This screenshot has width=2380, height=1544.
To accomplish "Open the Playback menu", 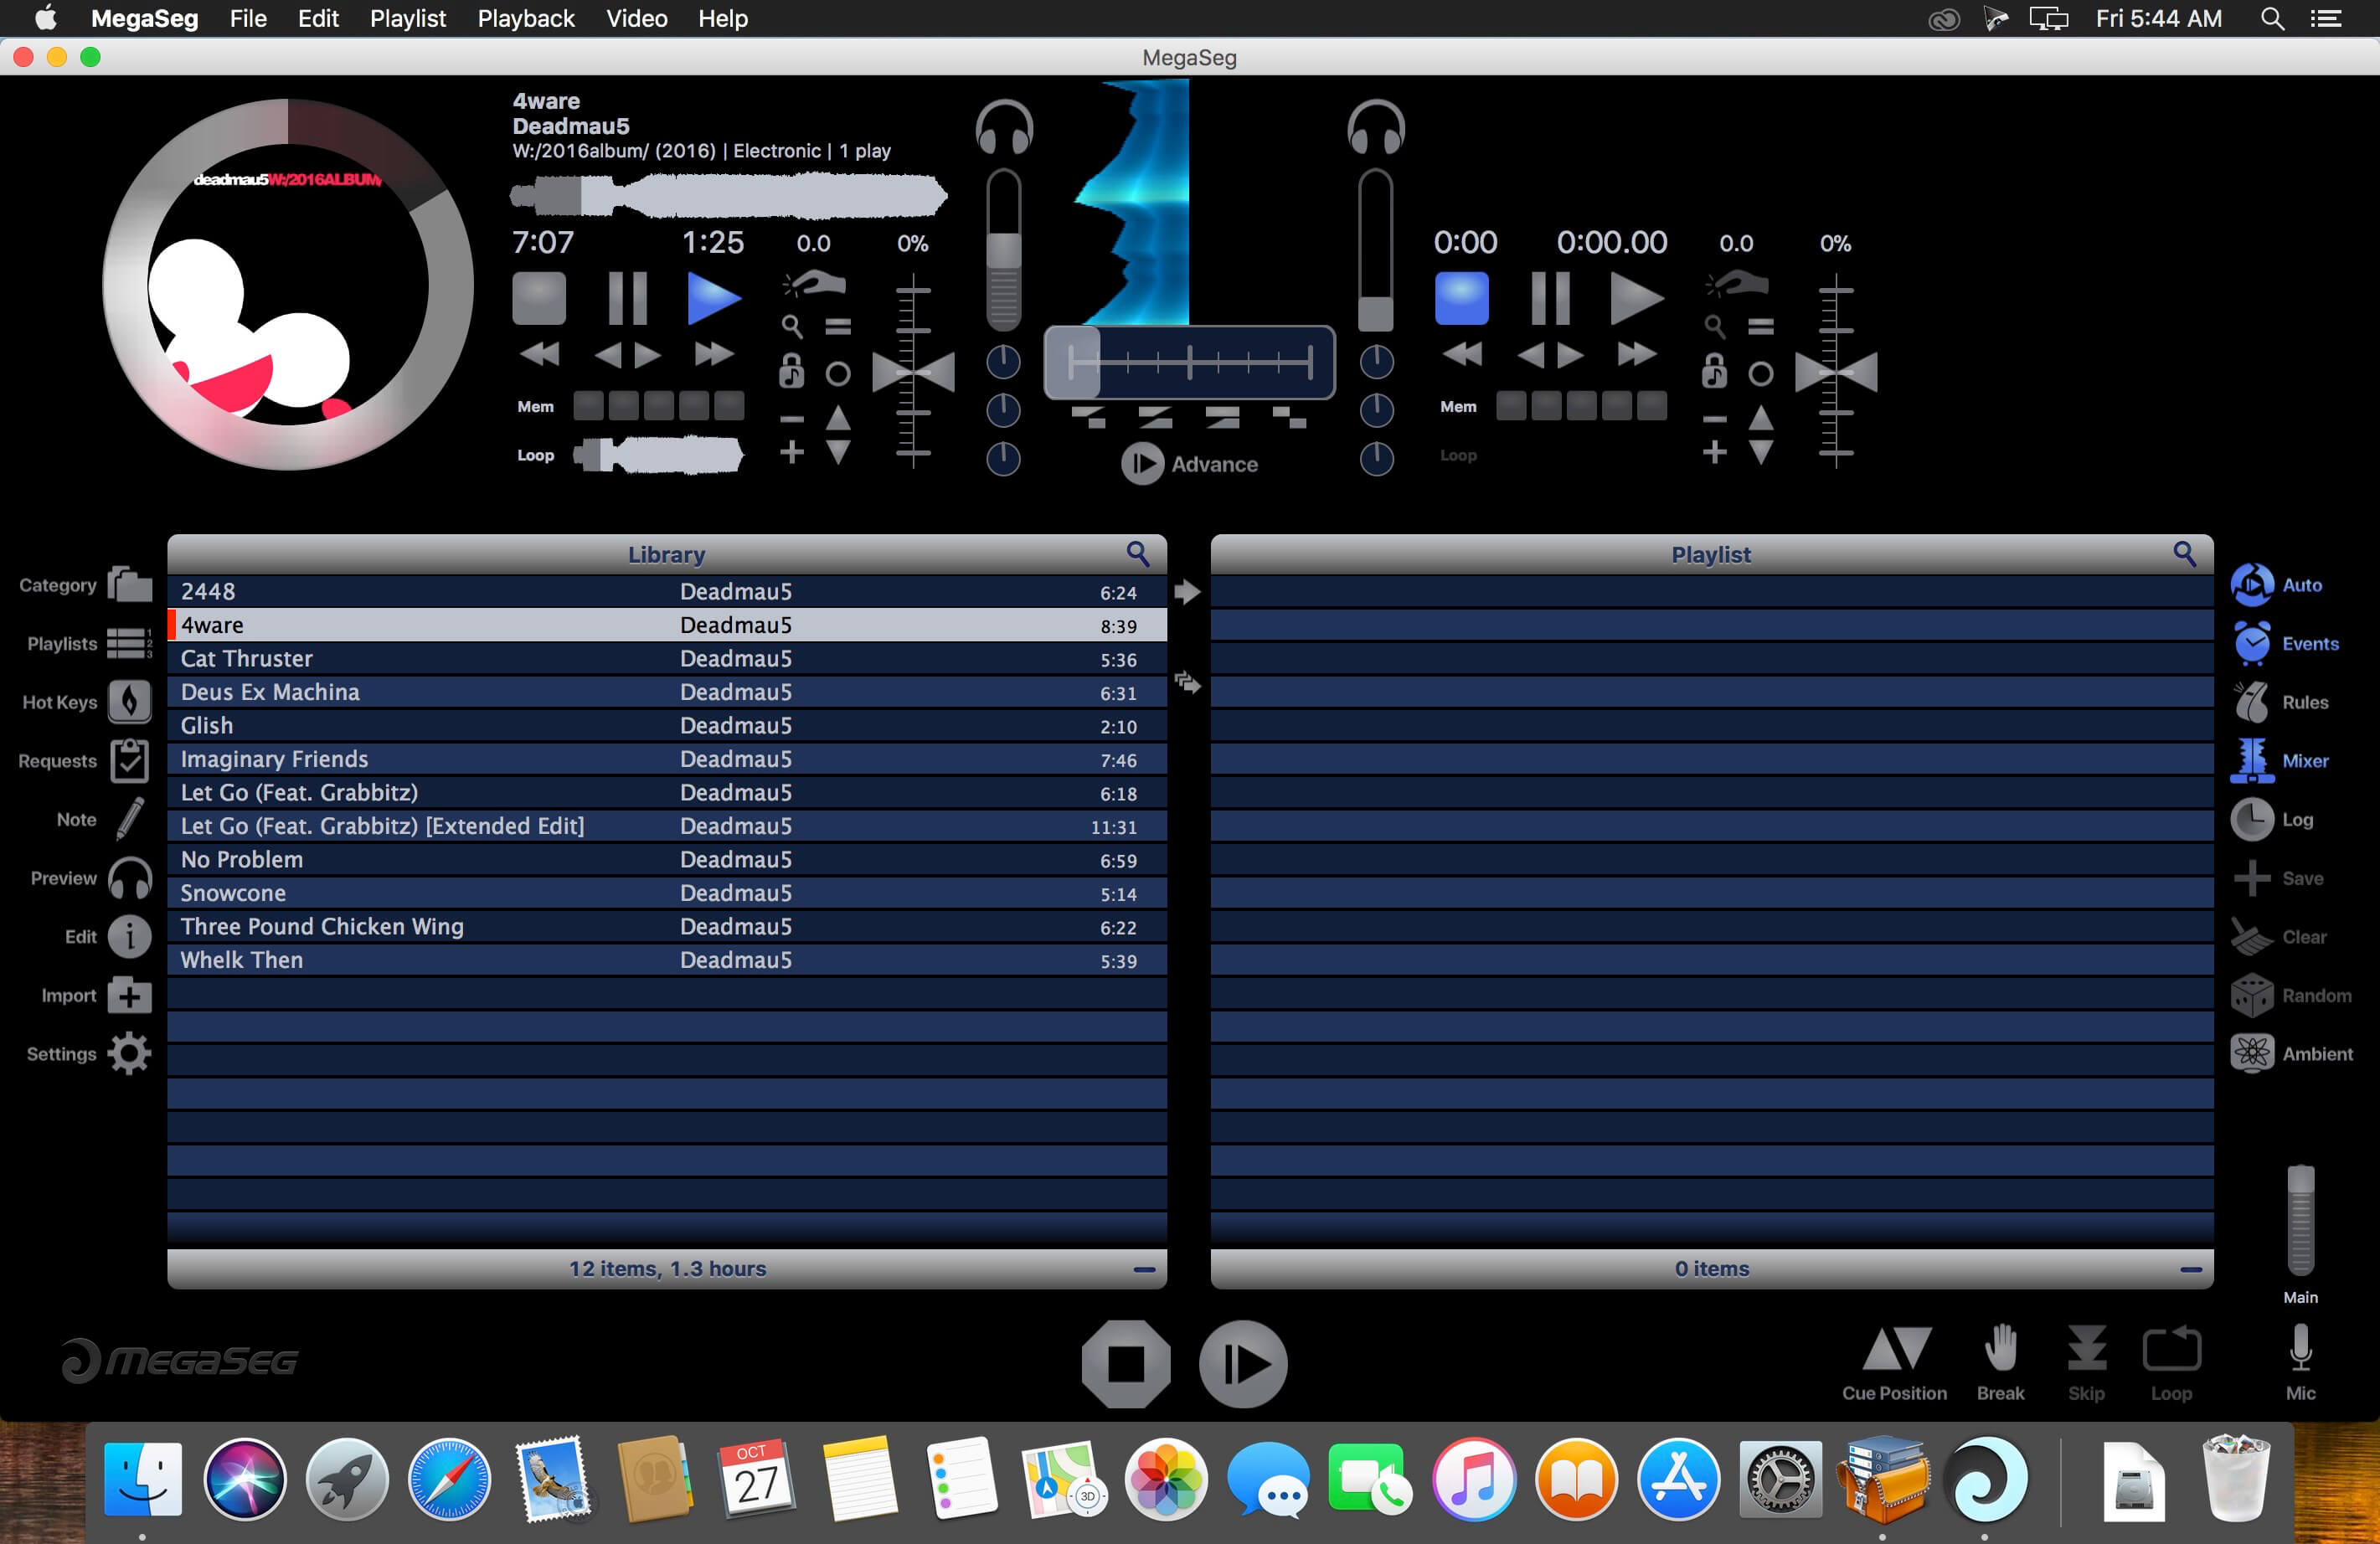I will [526, 19].
